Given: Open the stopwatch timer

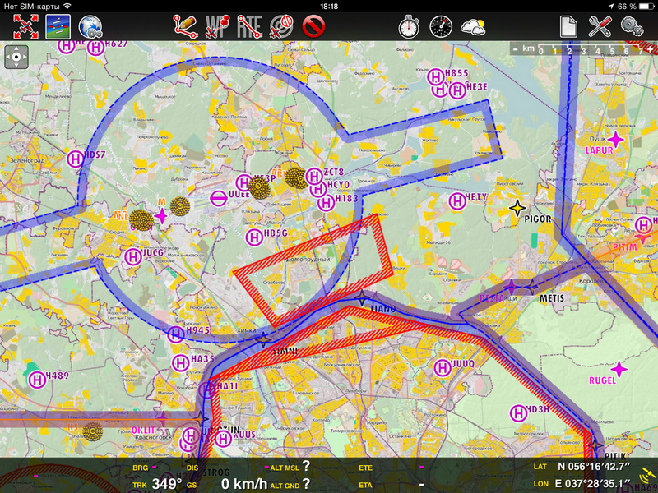Looking at the screenshot, I should 409,27.
